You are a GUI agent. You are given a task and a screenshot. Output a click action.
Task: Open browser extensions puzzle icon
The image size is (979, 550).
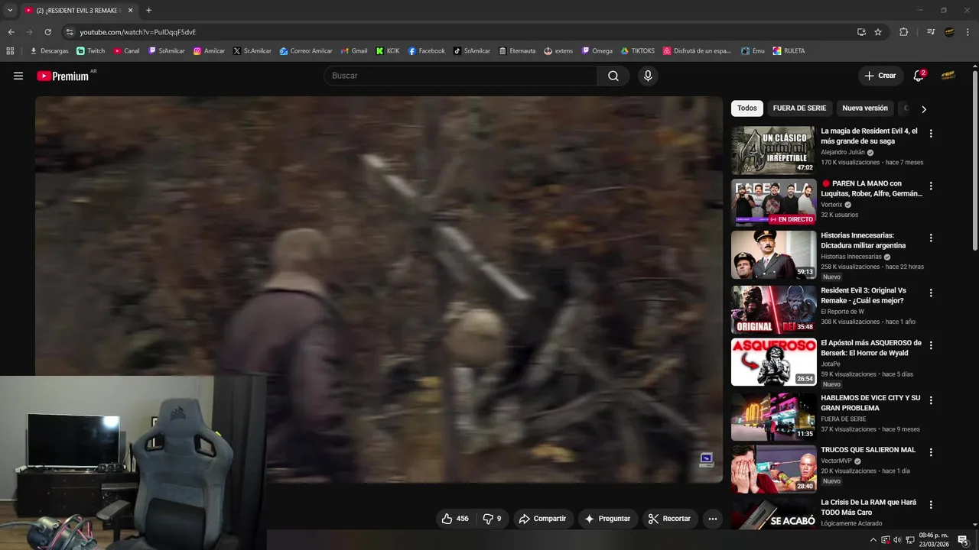pyautogui.click(x=903, y=32)
